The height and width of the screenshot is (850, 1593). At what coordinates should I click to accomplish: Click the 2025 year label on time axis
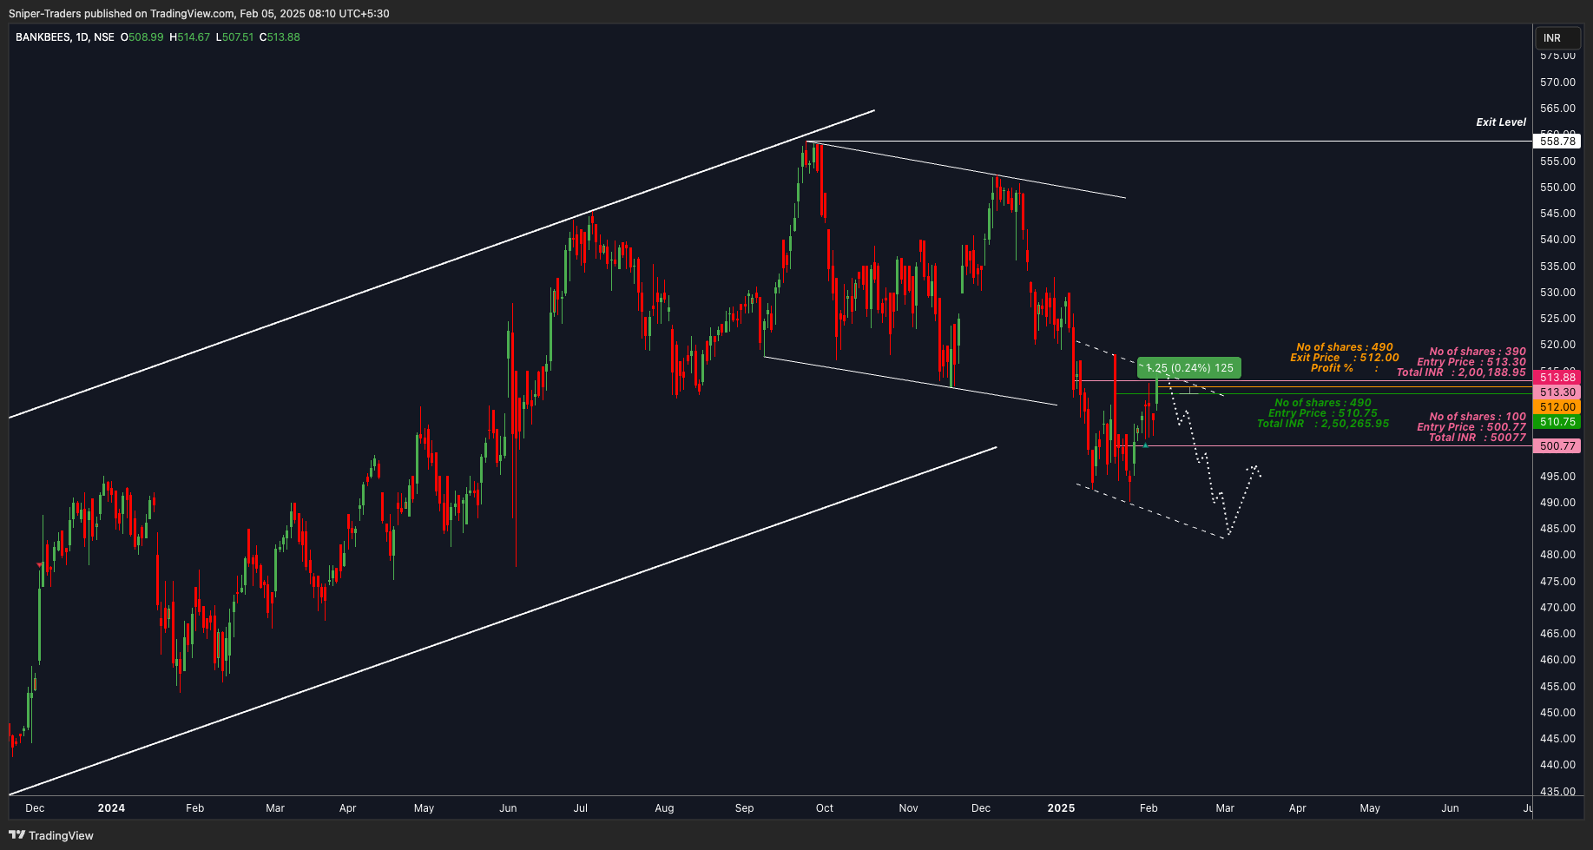pyautogui.click(x=1061, y=808)
